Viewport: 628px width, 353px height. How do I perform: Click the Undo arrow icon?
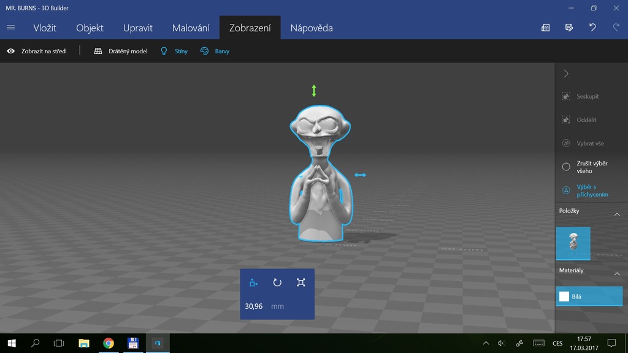(592, 28)
